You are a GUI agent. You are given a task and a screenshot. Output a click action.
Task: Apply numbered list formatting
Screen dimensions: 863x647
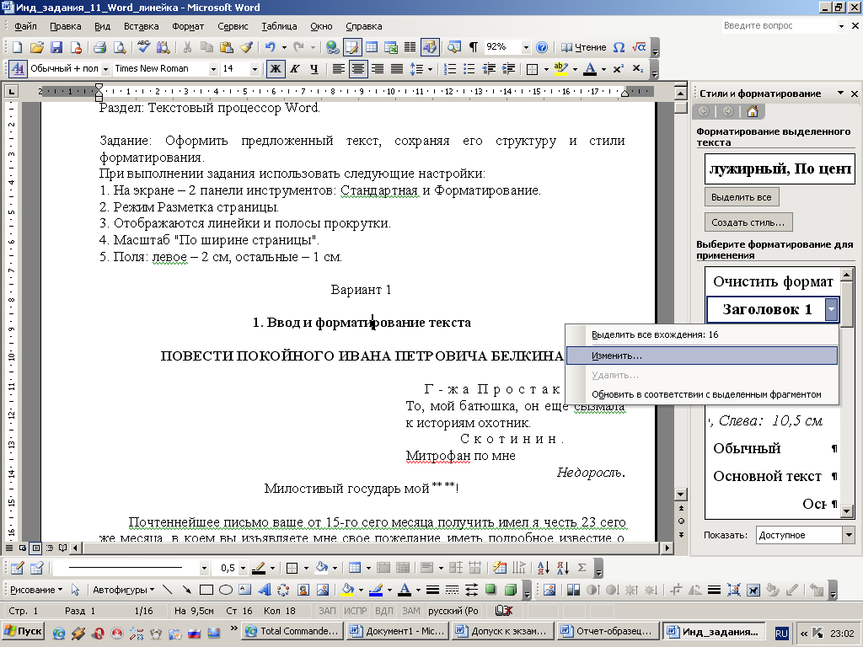point(450,69)
